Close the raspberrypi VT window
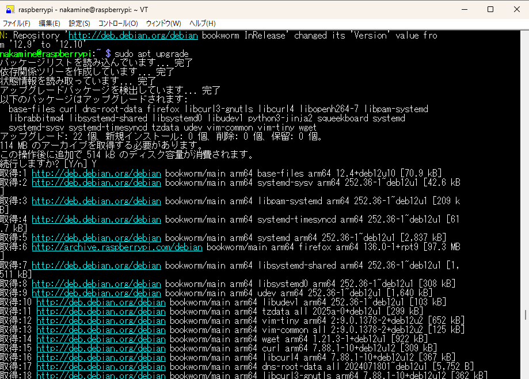Image resolution: width=529 pixels, height=379 pixels. [516, 9]
